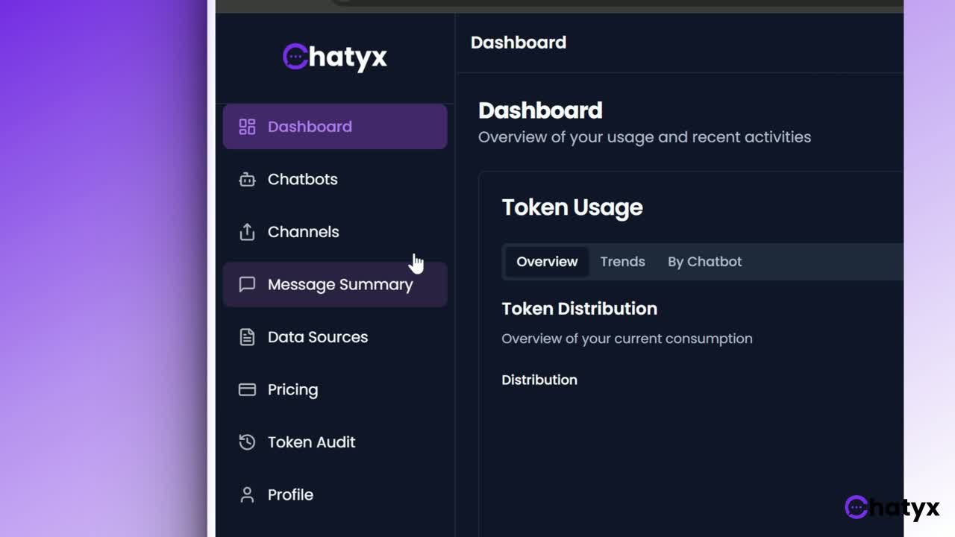Open the Message Summary text label
The height and width of the screenshot is (537, 955).
tap(339, 284)
